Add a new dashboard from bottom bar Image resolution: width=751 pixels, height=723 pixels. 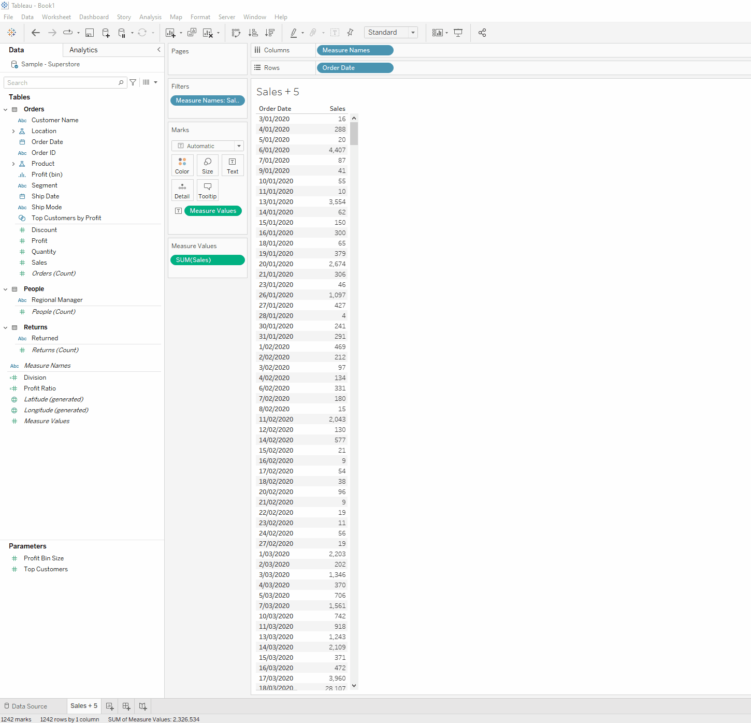(126, 706)
